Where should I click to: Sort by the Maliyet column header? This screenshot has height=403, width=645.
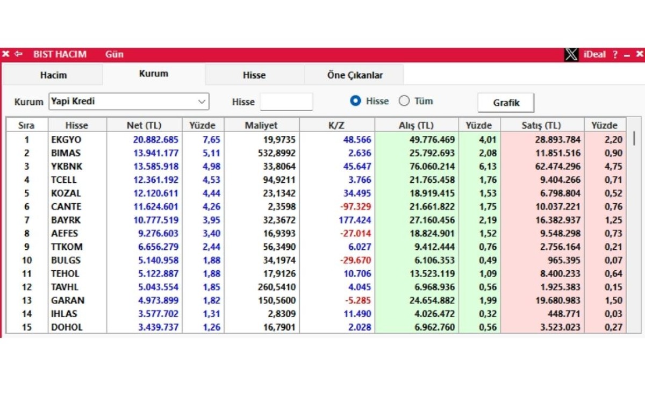click(261, 125)
